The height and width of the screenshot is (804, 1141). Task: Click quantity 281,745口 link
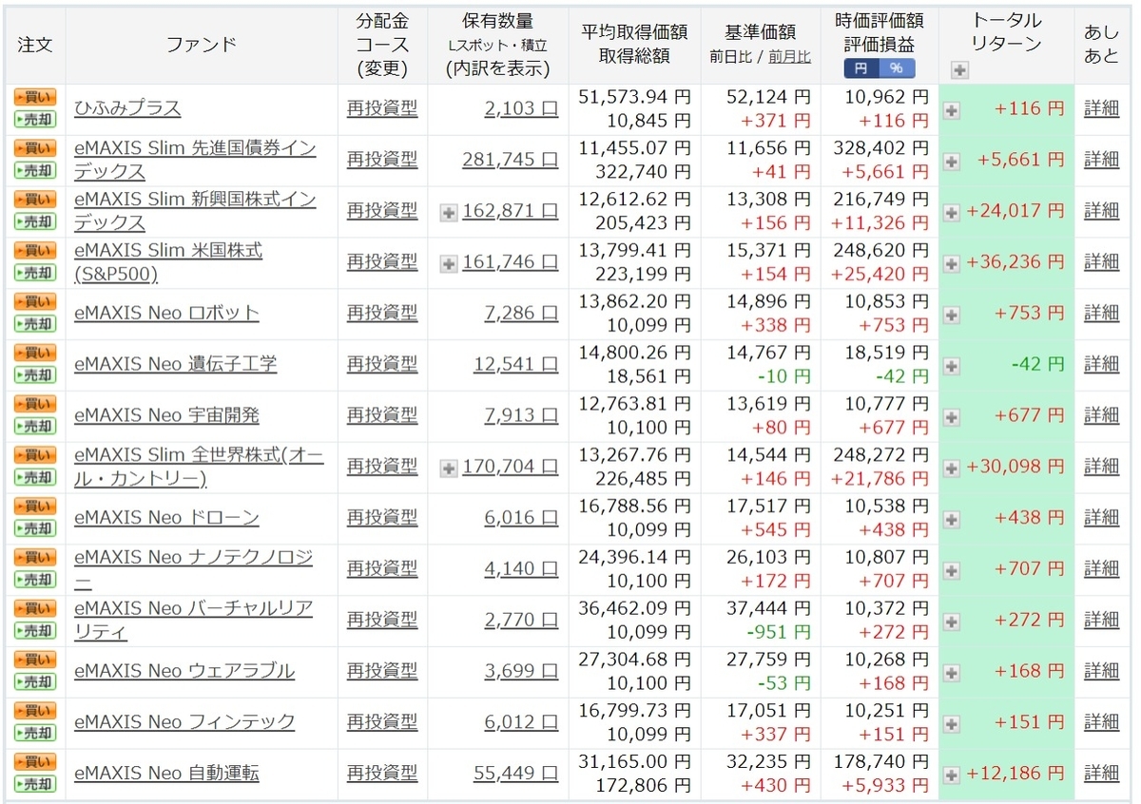[511, 162]
